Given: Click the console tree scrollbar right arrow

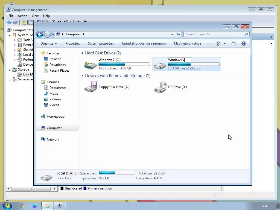Looking at the screenshot, I should point(55,189).
